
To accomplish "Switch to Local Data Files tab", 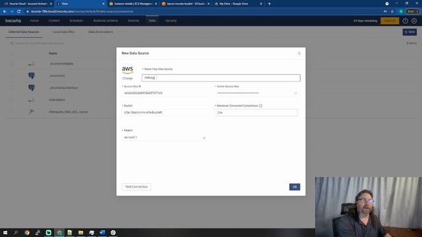I will [64, 32].
